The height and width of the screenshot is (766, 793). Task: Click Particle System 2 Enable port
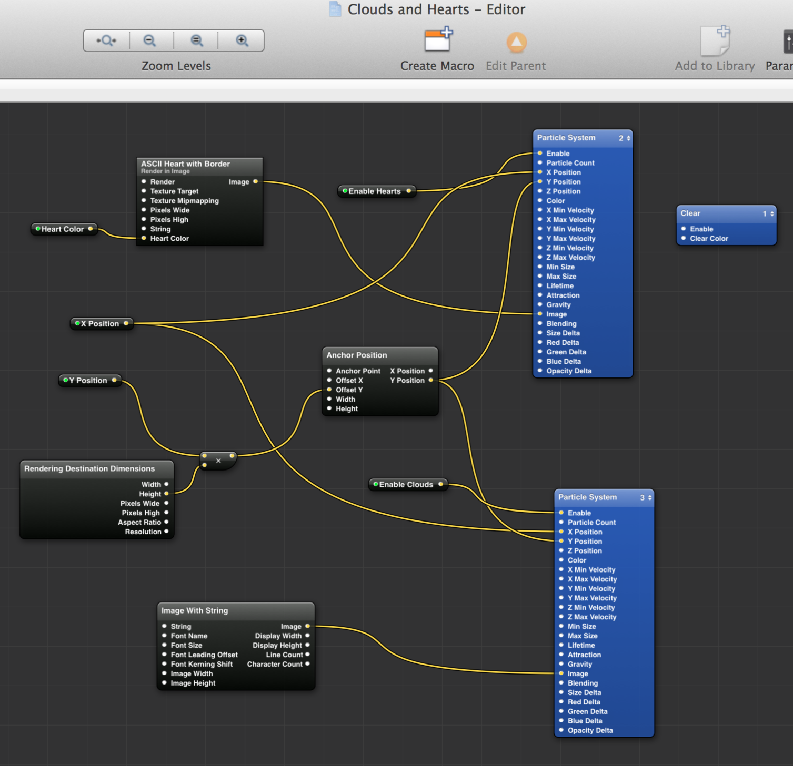540,154
